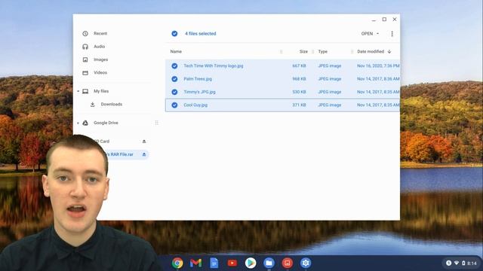
Task: Click the '4 files selected' label
Action: tap(201, 33)
